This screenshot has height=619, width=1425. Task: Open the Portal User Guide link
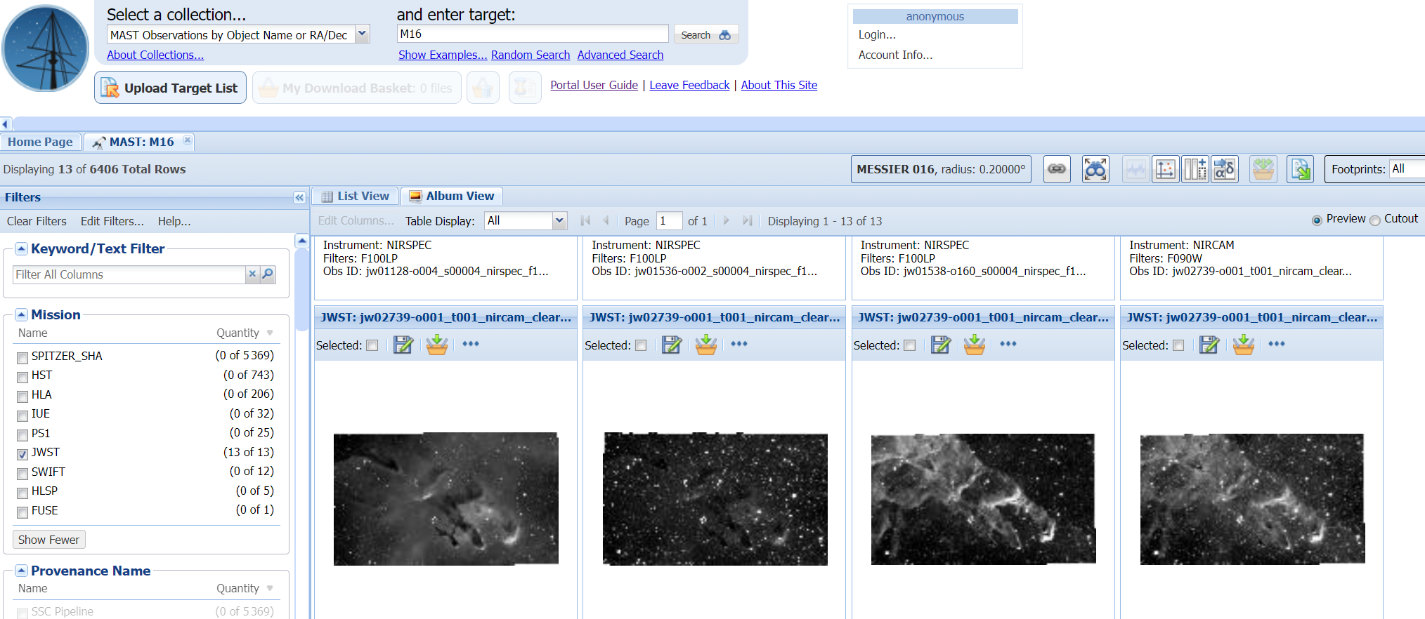(594, 85)
